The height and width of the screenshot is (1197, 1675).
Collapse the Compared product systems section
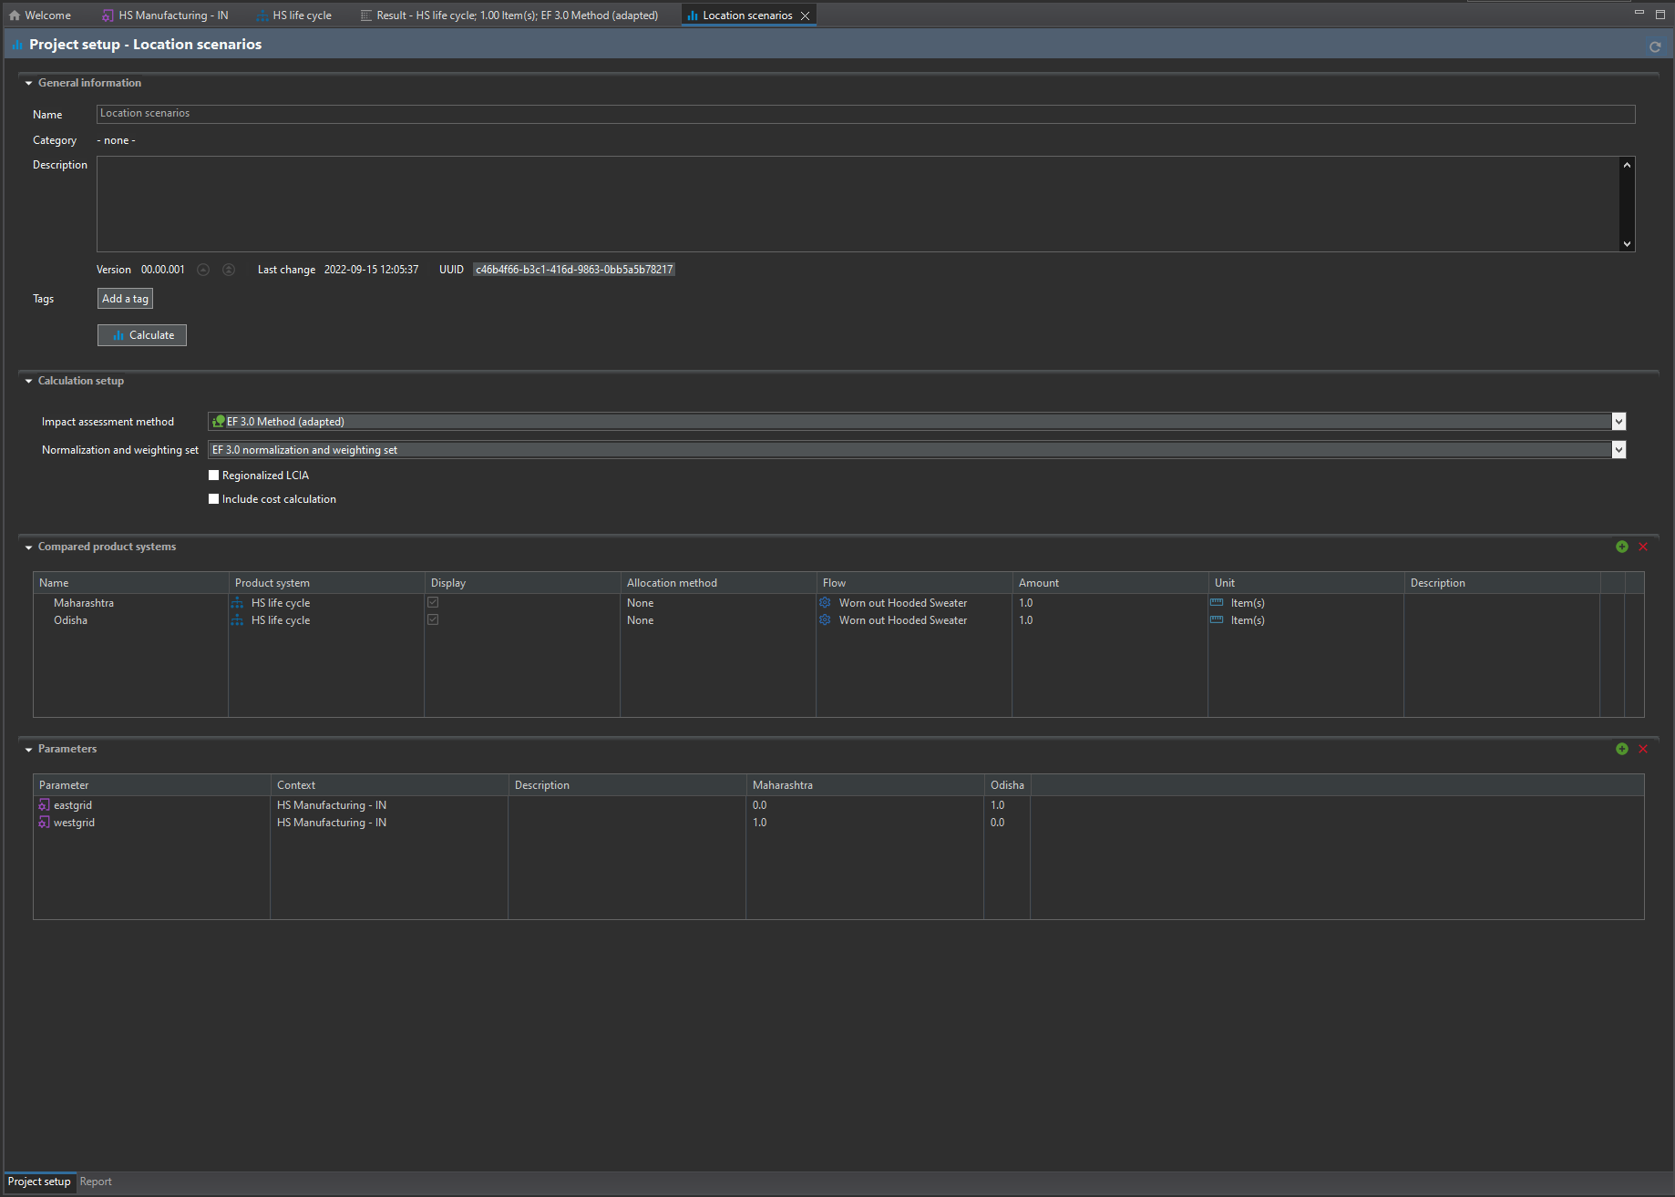pos(28,547)
